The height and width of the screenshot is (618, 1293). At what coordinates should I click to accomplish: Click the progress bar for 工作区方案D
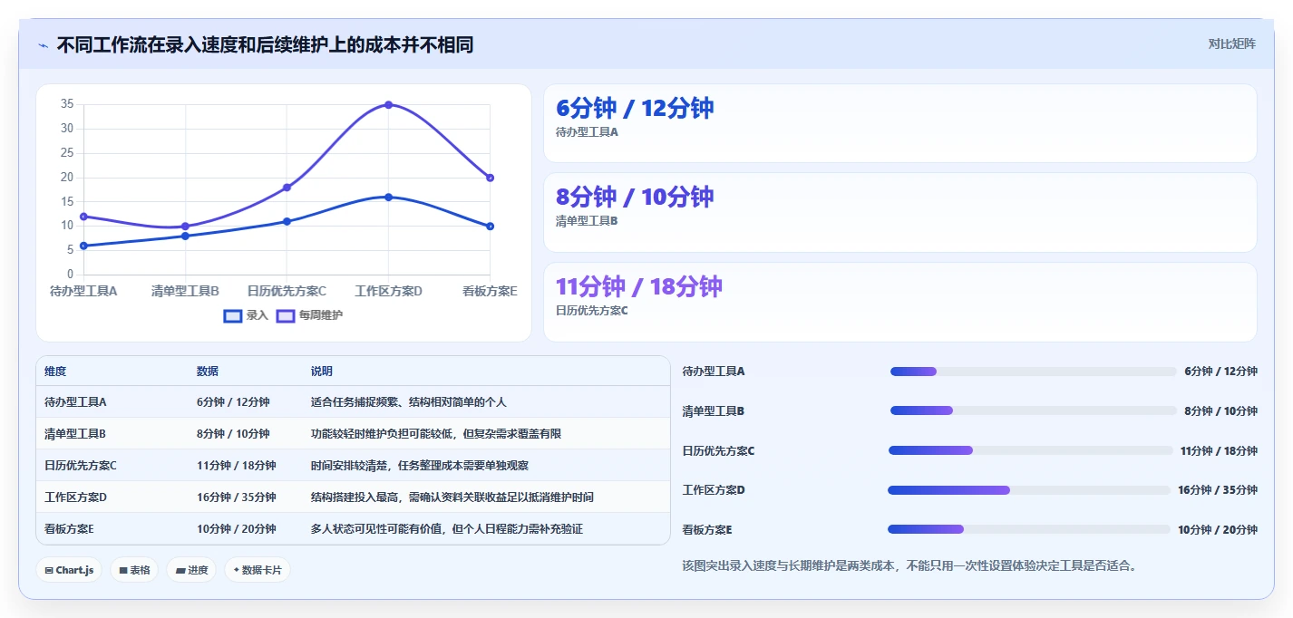1029,490
